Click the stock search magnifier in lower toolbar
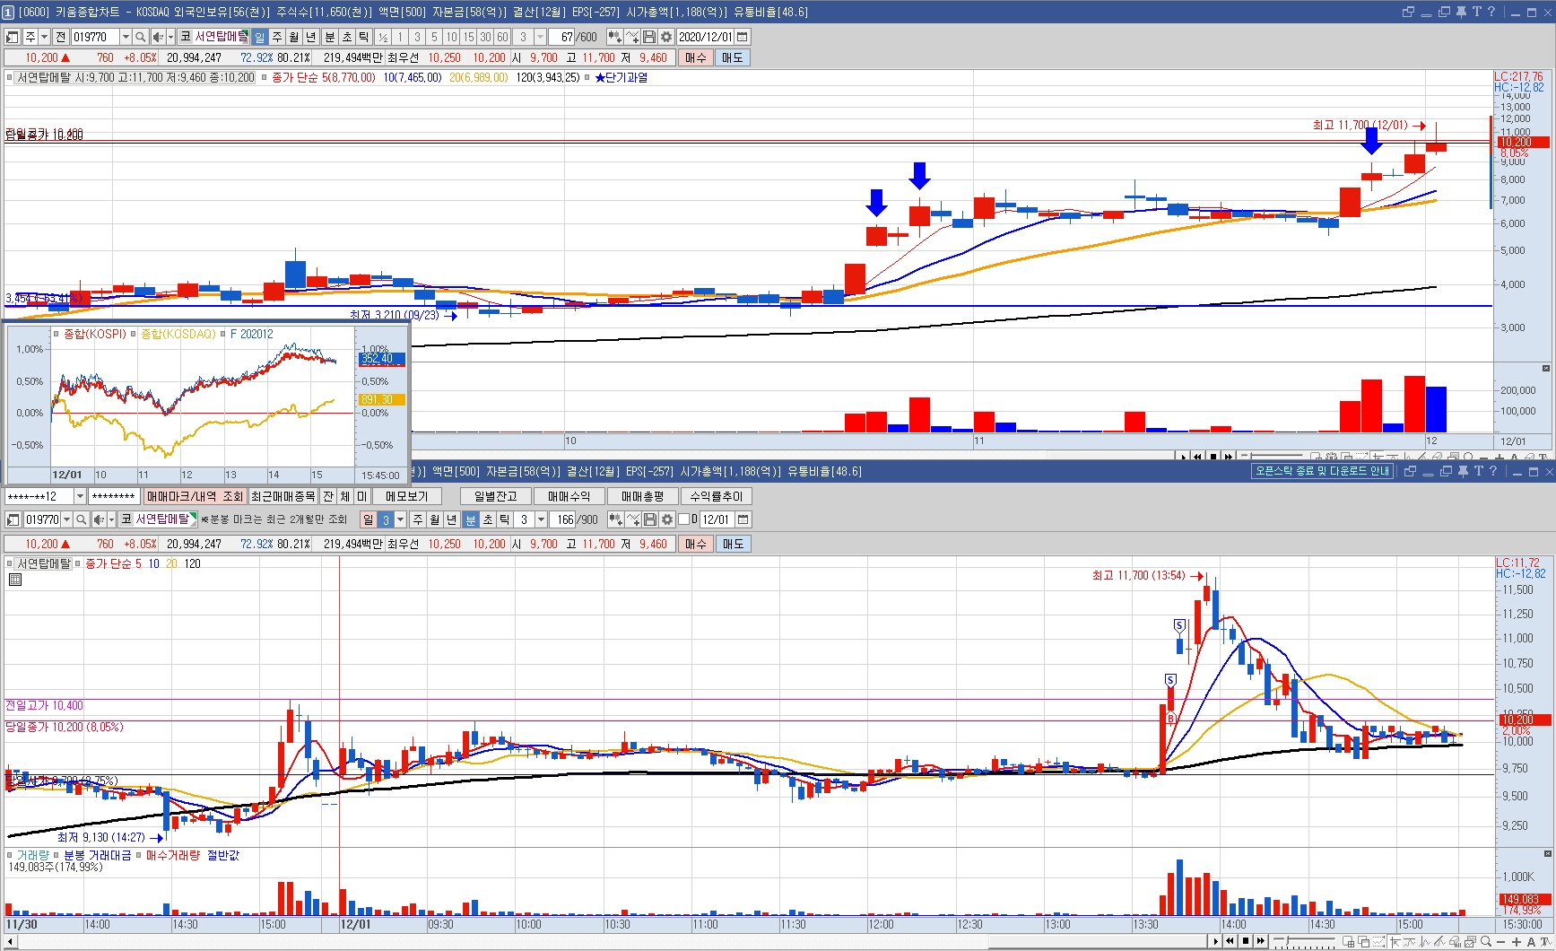The image size is (1556, 951). click(x=82, y=519)
